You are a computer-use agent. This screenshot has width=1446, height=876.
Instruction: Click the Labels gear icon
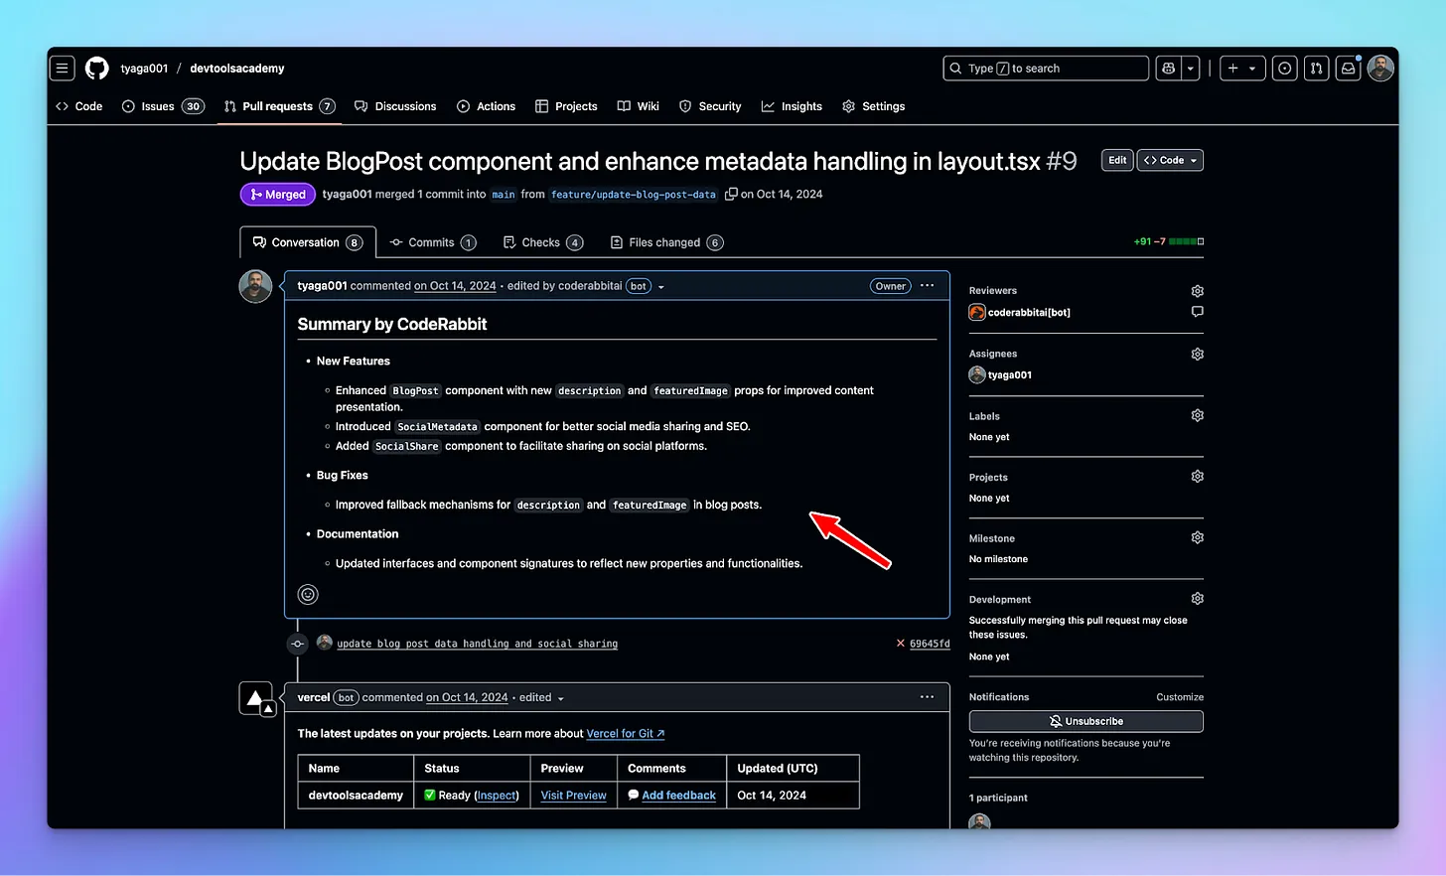point(1197,416)
